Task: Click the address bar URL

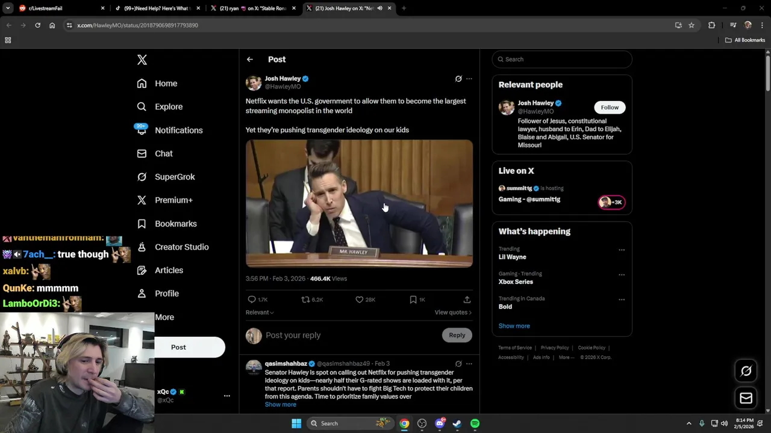Action: pos(138,25)
